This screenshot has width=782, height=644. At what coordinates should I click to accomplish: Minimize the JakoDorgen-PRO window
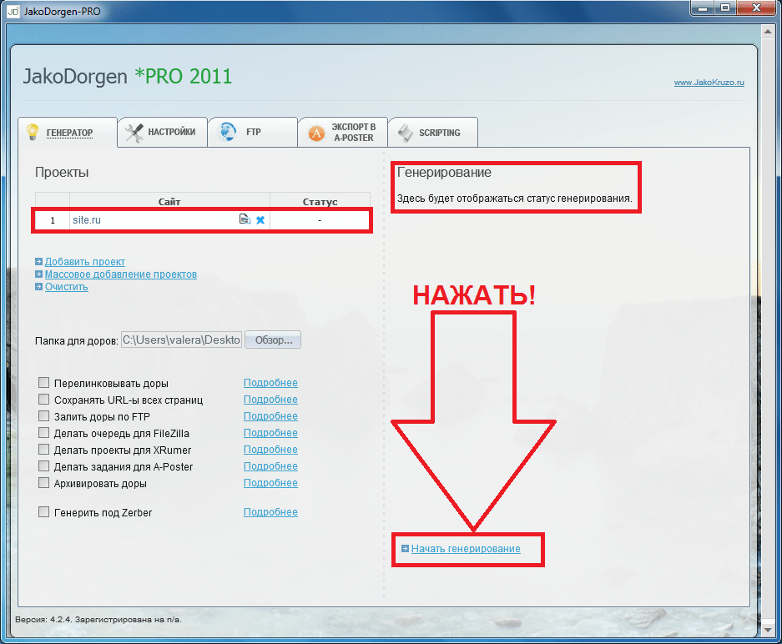[703, 8]
